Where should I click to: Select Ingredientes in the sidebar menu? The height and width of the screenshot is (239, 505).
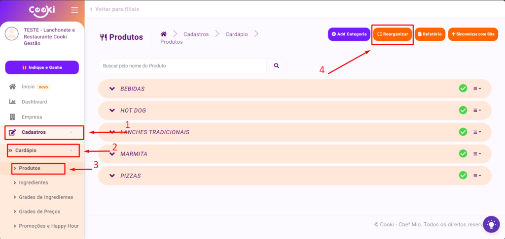coord(34,182)
